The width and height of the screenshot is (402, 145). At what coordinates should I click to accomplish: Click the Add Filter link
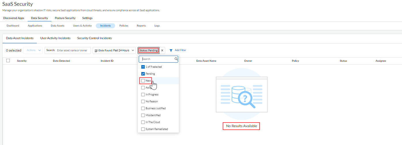click(x=180, y=50)
